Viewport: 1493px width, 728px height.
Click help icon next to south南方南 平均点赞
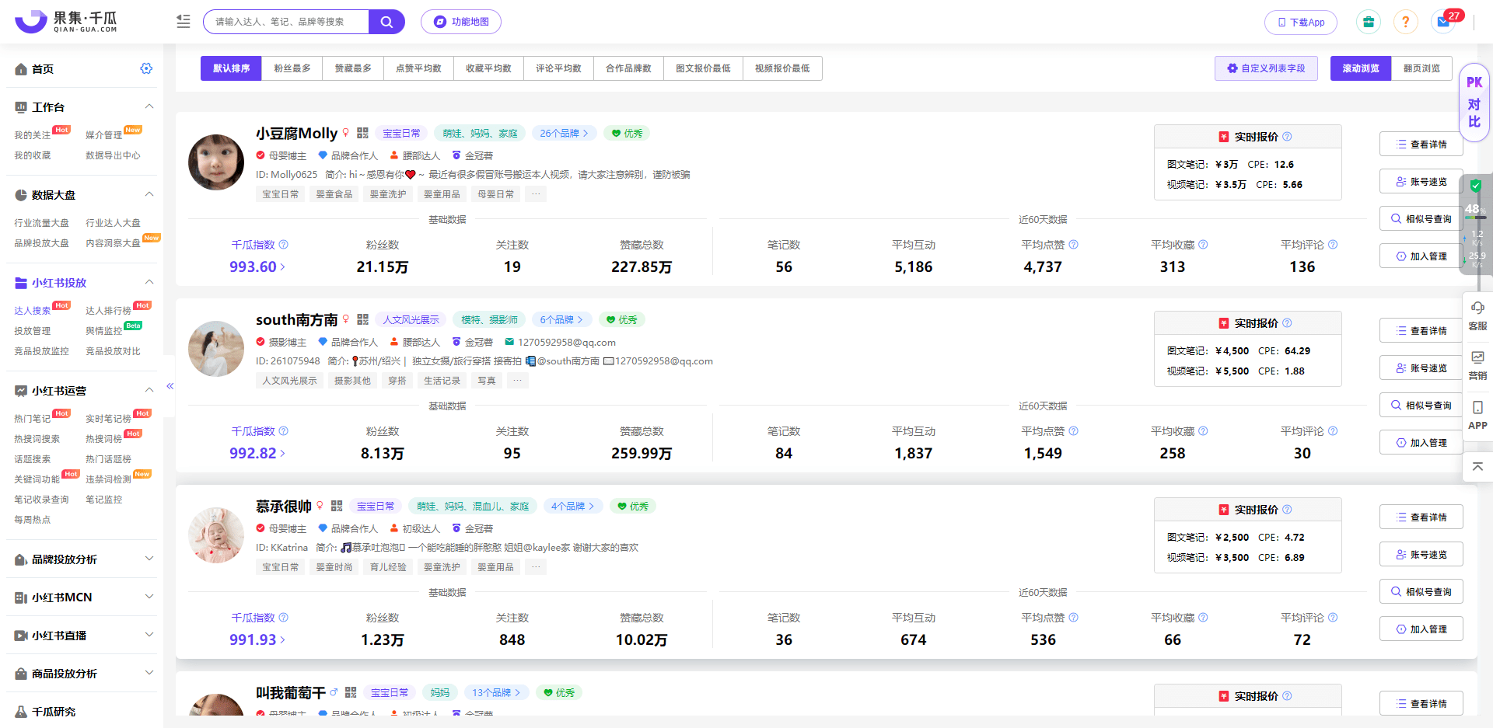(1073, 430)
